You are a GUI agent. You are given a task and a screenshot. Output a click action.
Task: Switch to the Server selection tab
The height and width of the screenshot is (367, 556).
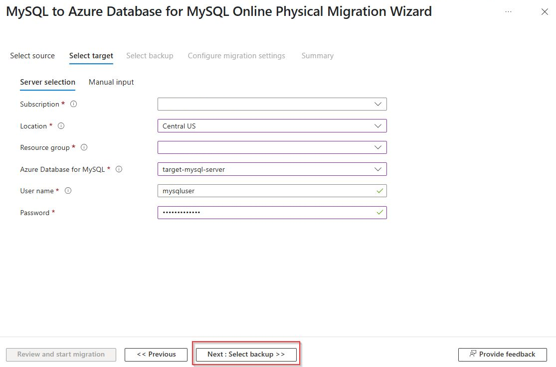click(47, 82)
